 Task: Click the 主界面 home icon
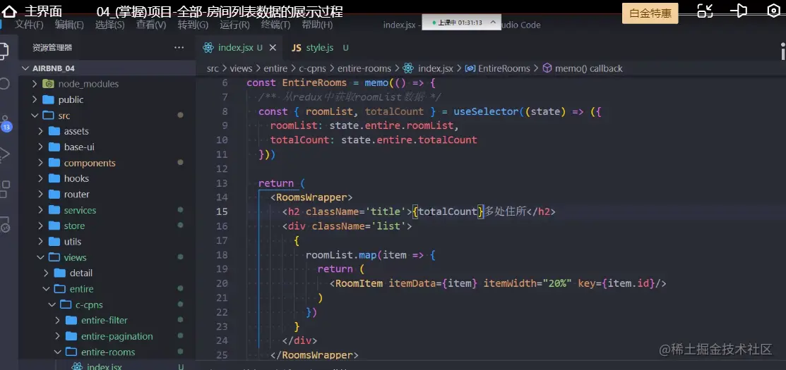pos(9,11)
